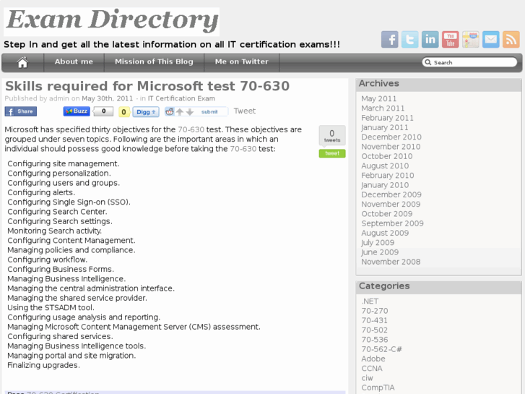Click the 'Configuring Single Sign-on (SSO).' line
The height and width of the screenshot is (394, 525).
click(x=69, y=202)
